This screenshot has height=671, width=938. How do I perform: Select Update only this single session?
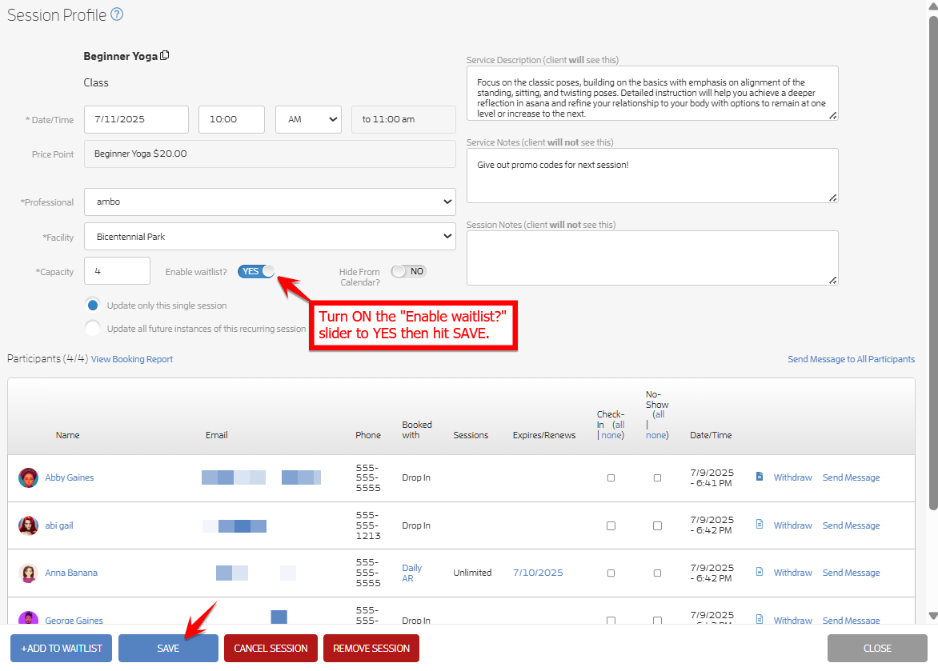93,306
